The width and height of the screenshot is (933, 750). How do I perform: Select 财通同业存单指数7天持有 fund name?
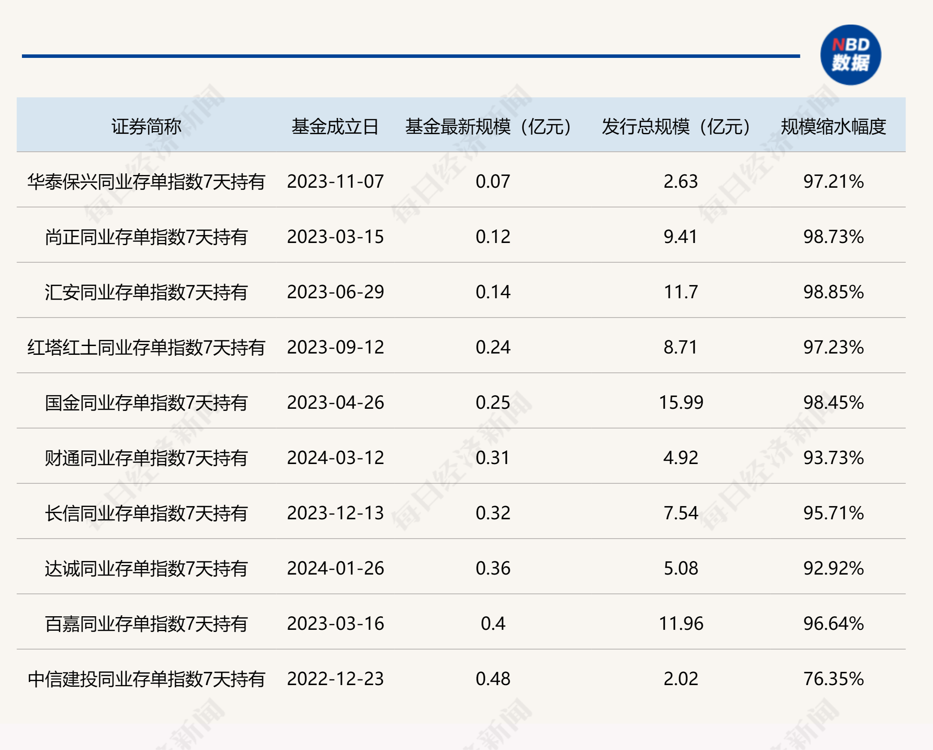(x=146, y=458)
